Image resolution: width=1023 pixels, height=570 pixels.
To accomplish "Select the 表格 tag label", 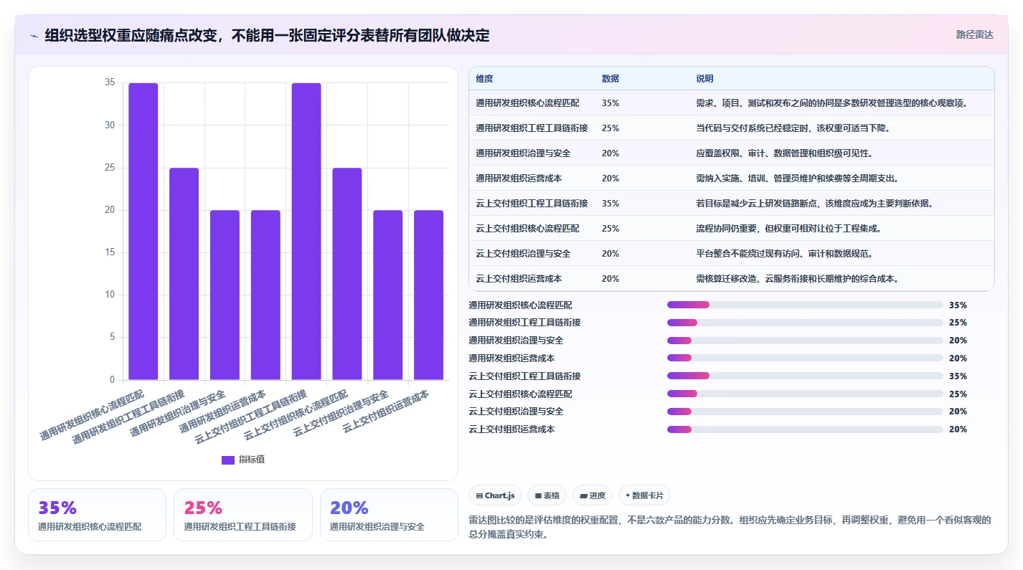I will point(552,495).
